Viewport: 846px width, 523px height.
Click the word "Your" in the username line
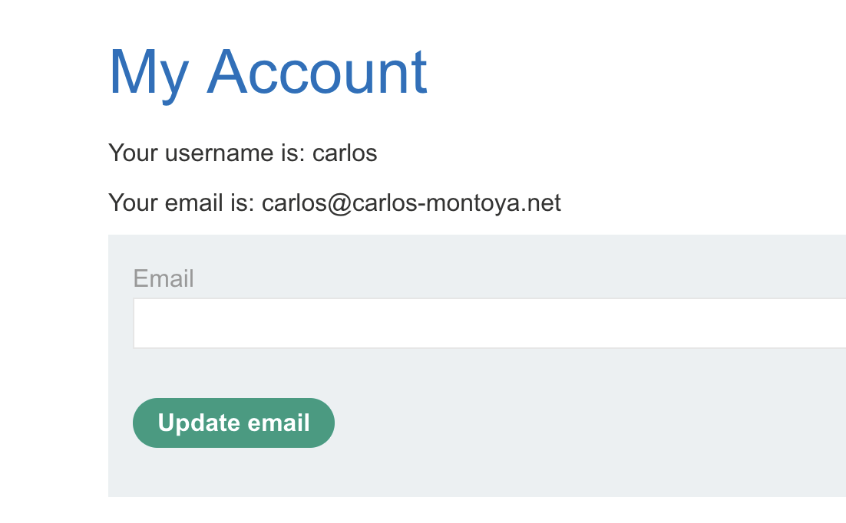pos(134,153)
